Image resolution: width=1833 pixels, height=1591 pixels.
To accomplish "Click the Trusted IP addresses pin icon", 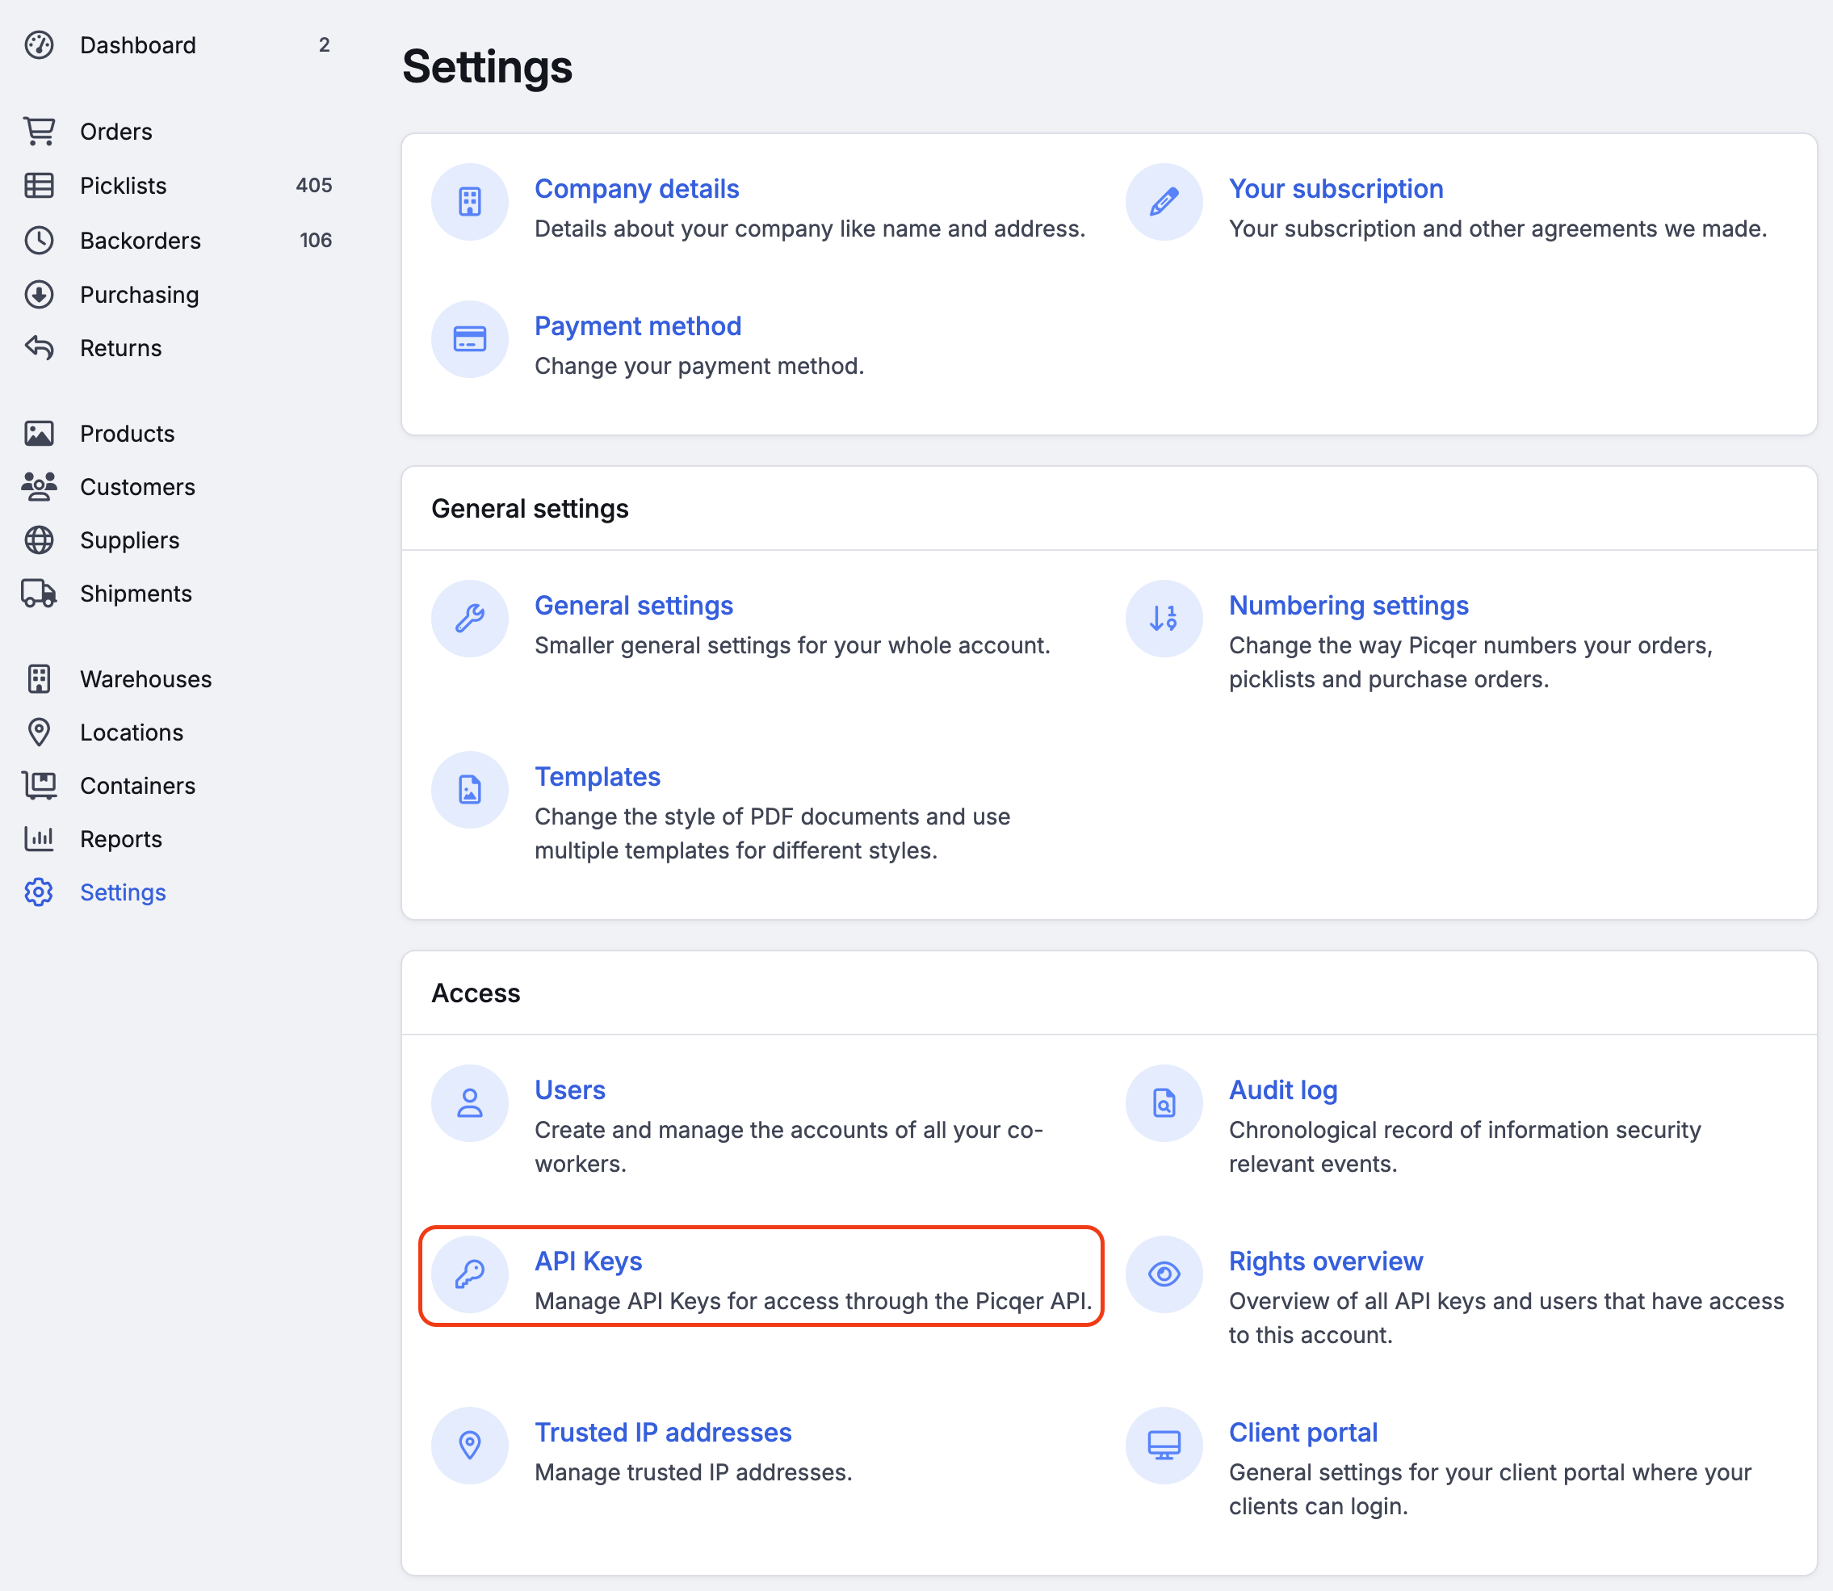I will point(470,1446).
